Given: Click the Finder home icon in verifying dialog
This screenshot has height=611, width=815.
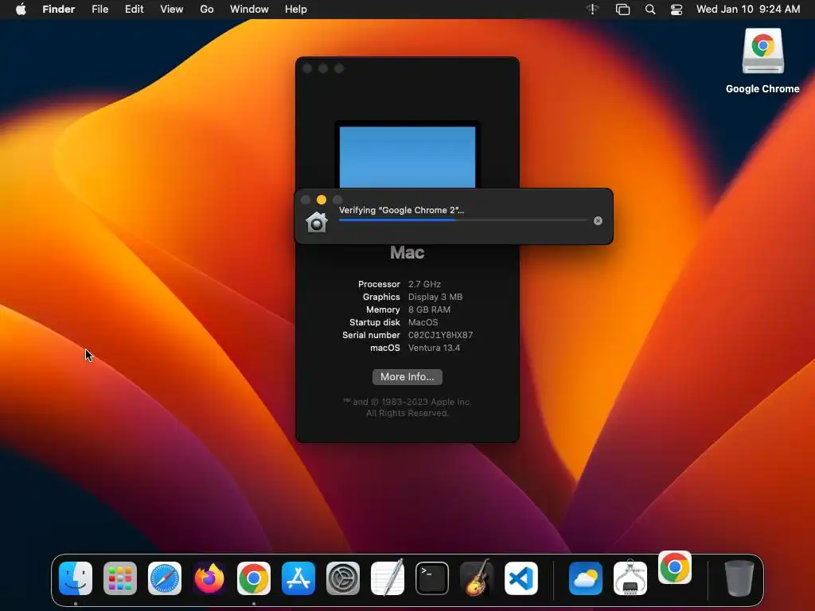Looking at the screenshot, I should (x=317, y=223).
